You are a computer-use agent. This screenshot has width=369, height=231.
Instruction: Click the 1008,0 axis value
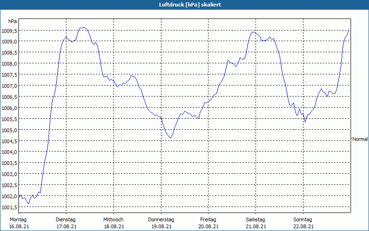tap(9, 64)
